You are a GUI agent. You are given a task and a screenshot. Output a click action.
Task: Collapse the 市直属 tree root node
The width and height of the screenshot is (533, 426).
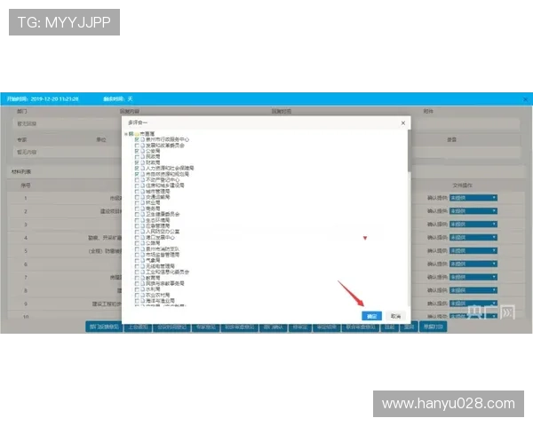tap(126, 133)
